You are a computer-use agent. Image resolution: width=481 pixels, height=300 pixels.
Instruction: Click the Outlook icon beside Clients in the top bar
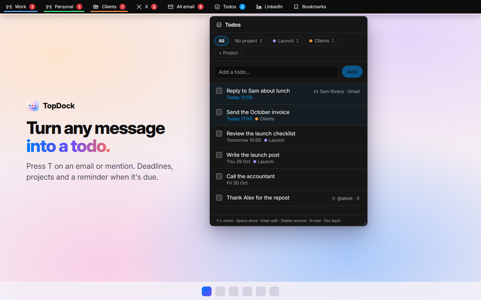(x=96, y=7)
